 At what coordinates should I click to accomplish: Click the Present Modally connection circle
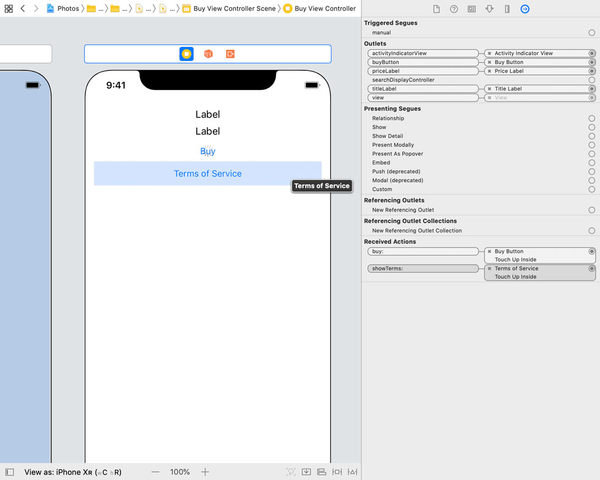(x=592, y=145)
